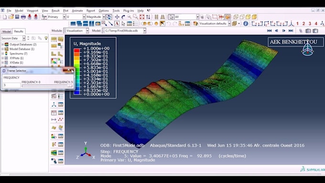Select shaded render style cube
Viewport: 325px width, 183px height.
point(254,17)
